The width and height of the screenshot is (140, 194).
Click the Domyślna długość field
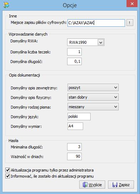(75, 61)
